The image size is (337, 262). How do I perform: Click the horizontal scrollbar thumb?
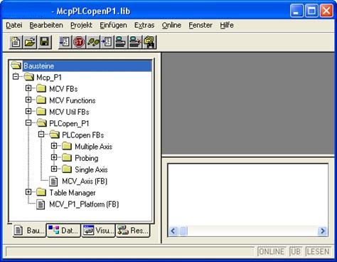[x=183, y=231]
